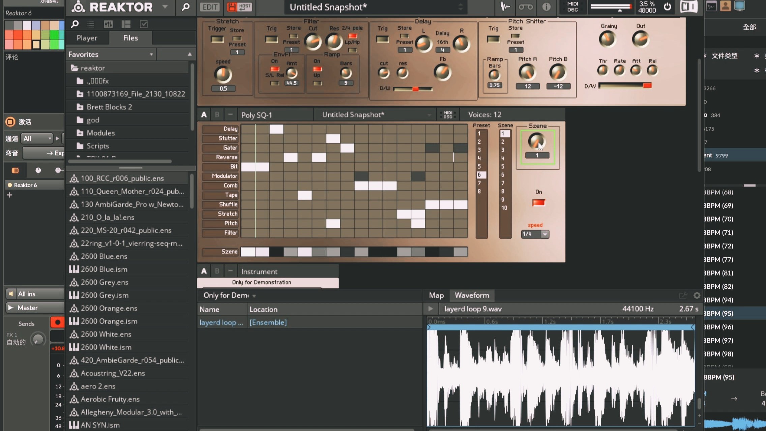Collapse the favorites list with up arrow

189,54
